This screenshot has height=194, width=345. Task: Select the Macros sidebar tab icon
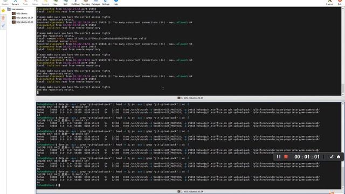point(3,26)
